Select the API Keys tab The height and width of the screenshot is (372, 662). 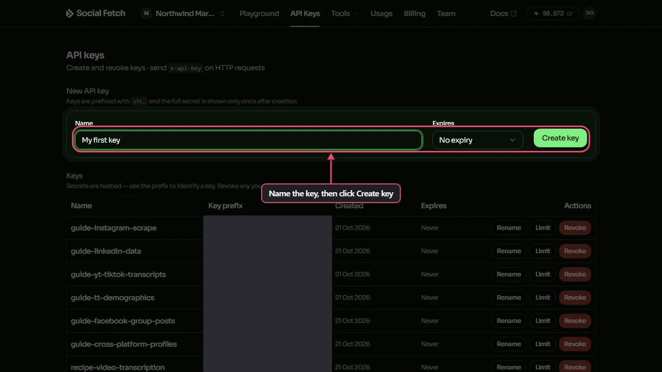pyautogui.click(x=305, y=13)
